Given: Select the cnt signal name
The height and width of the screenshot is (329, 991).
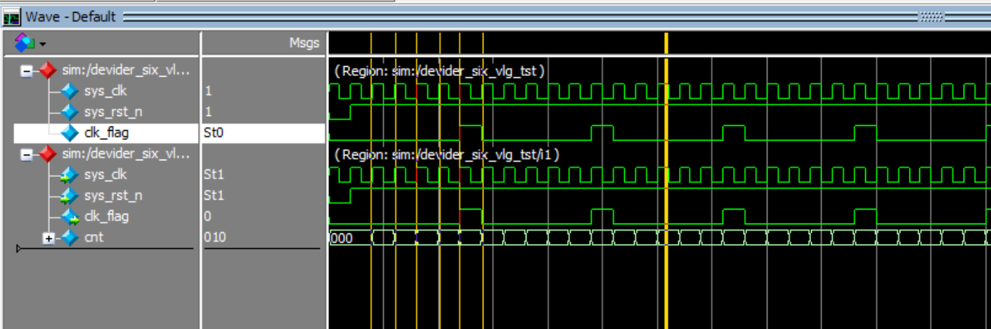Looking at the screenshot, I should [x=93, y=238].
